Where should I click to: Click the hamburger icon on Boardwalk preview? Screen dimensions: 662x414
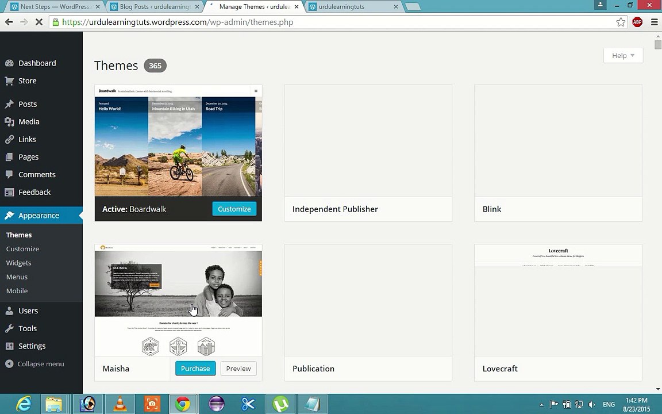(x=256, y=91)
